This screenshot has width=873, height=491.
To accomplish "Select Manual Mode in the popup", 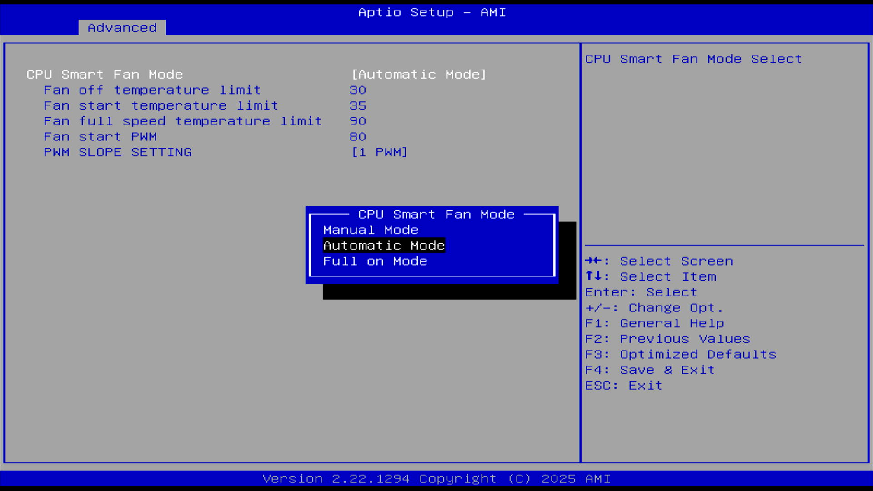I will [371, 230].
